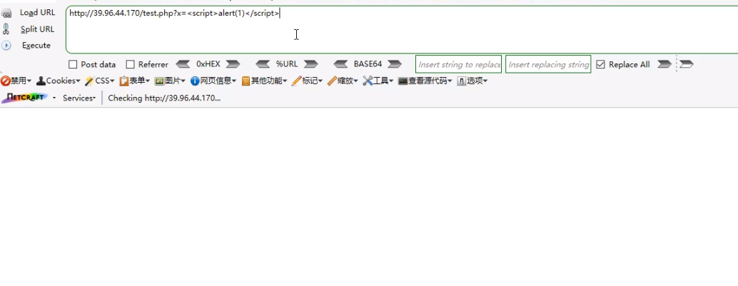Open the Cookies dropdown menu
The width and height of the screenshot is (738, 286).
(59, 81)
